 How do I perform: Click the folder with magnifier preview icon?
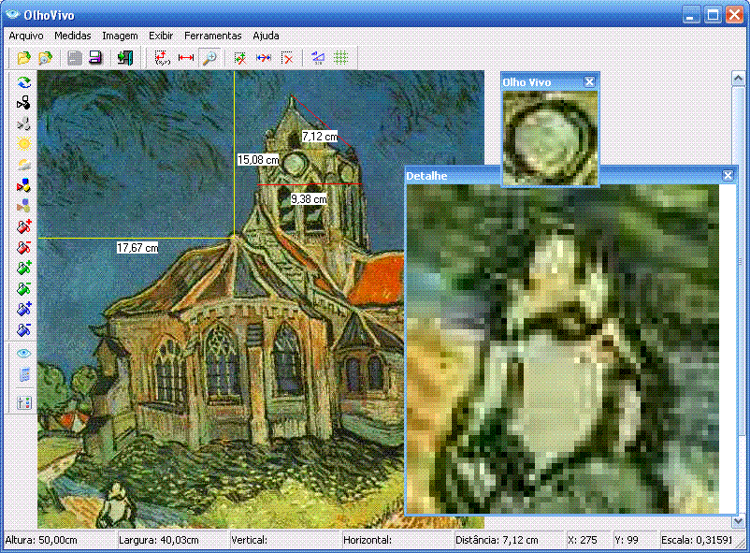(x=46, y=58)
